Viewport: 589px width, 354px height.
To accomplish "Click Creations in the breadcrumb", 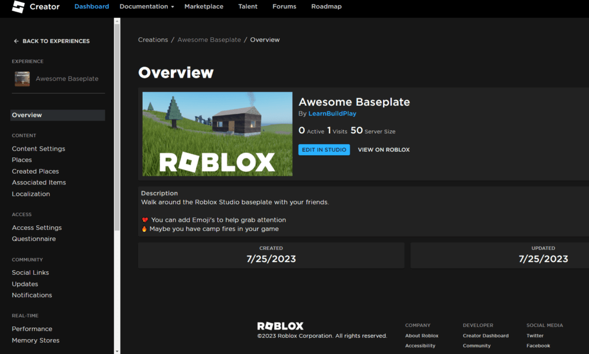I will point(153,40).
